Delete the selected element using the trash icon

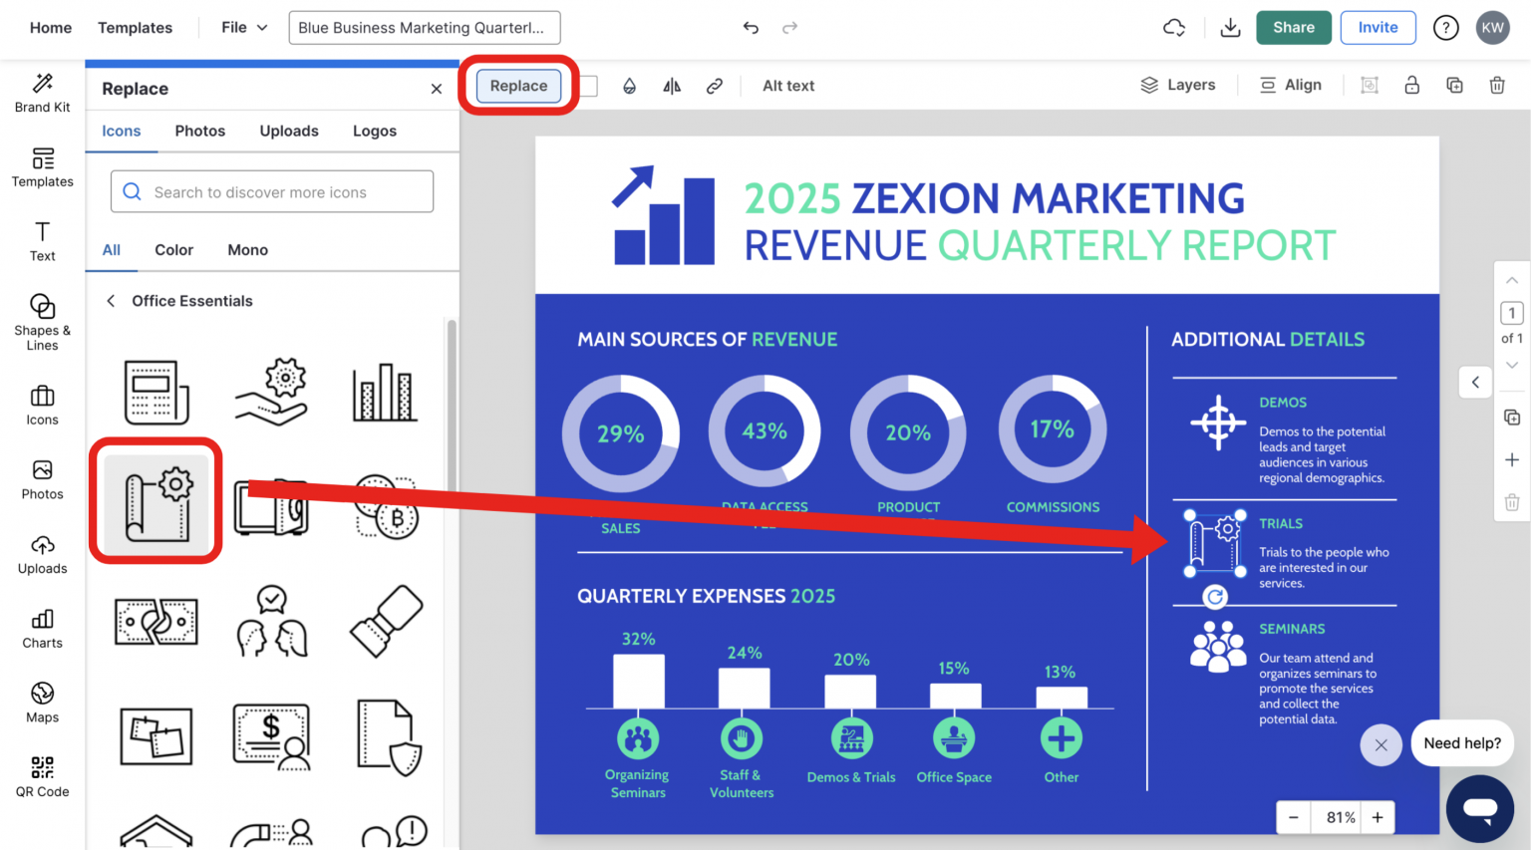1497,85
